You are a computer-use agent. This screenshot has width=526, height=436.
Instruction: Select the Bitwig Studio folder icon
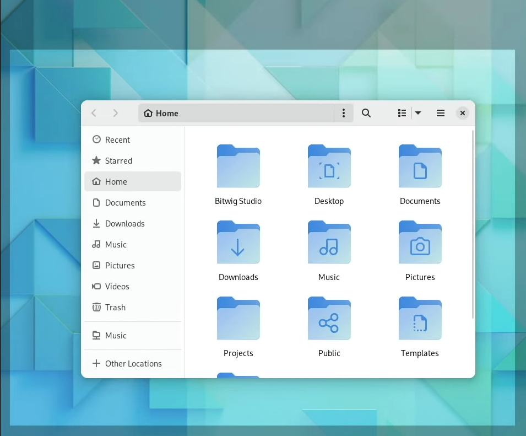[238, 166]
